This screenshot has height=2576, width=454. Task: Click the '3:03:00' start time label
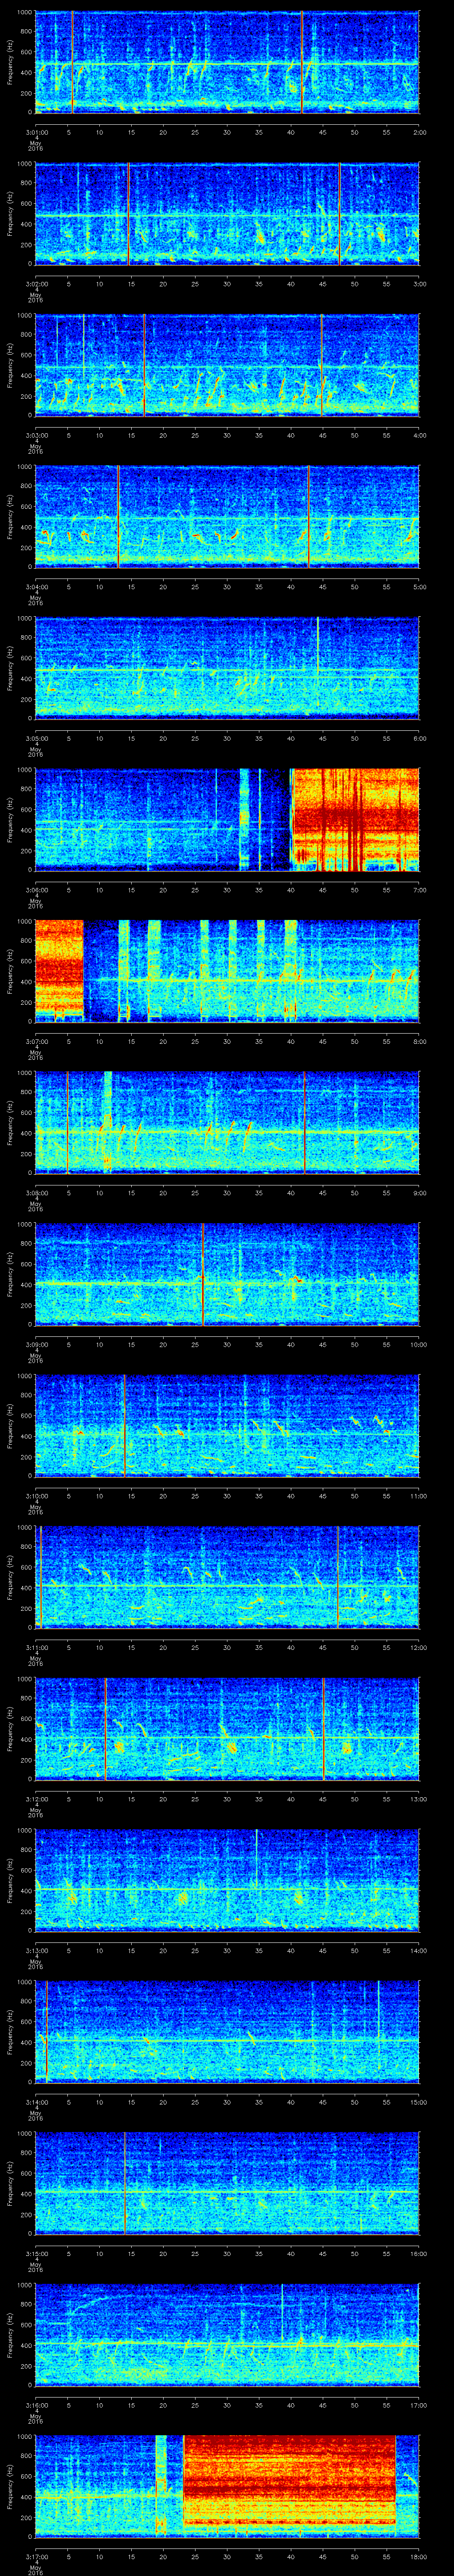[36, 435]
